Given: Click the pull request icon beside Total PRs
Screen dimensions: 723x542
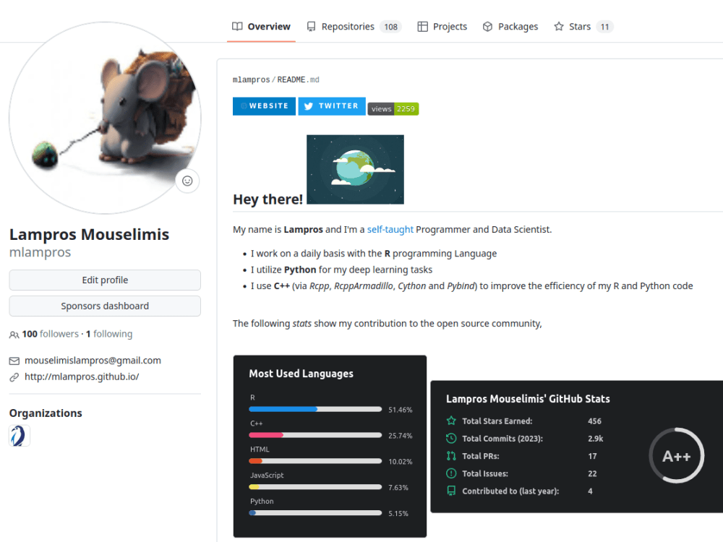Looking at the screenshot, I should (x=452, y=456).
